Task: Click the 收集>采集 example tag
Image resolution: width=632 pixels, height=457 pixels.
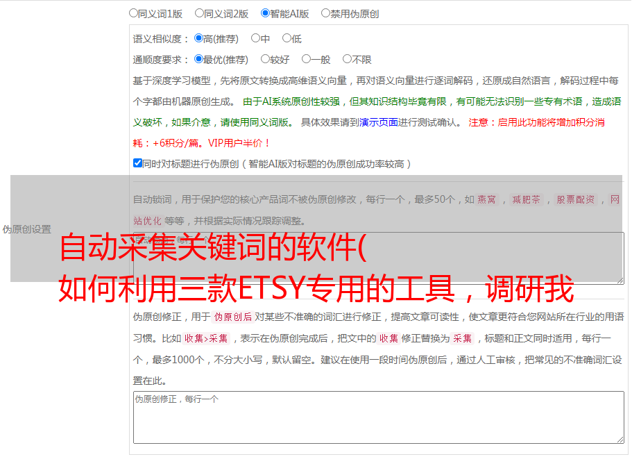Action: [206, 338]
